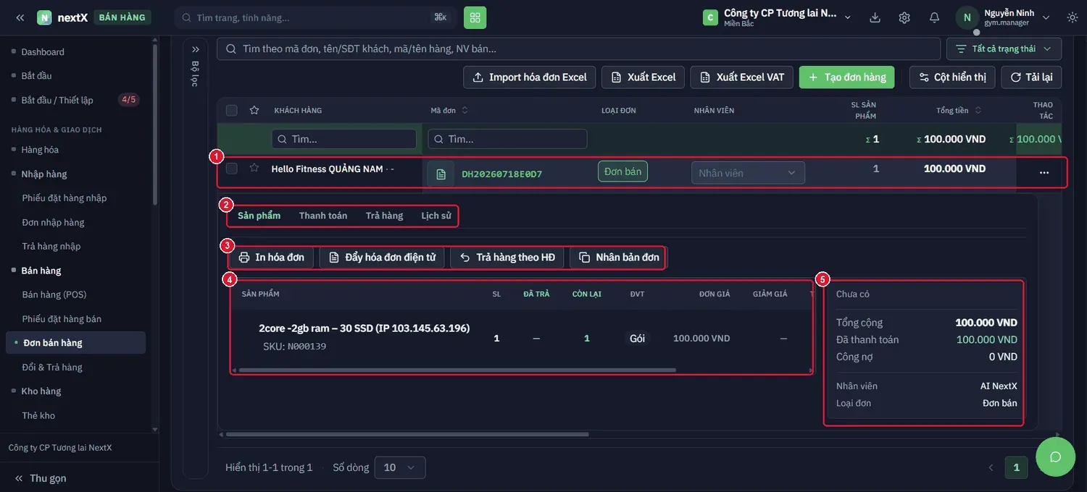Open the green chat bubble button

click(x=1055, y=457)
